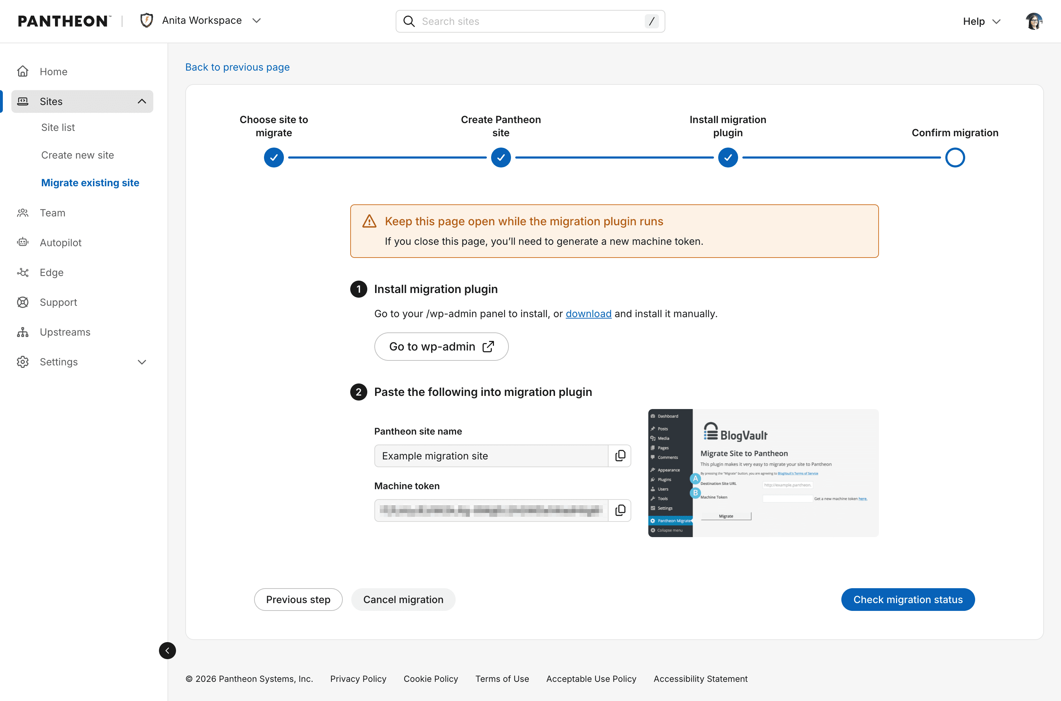Click Check migration status button

(908, 600)
